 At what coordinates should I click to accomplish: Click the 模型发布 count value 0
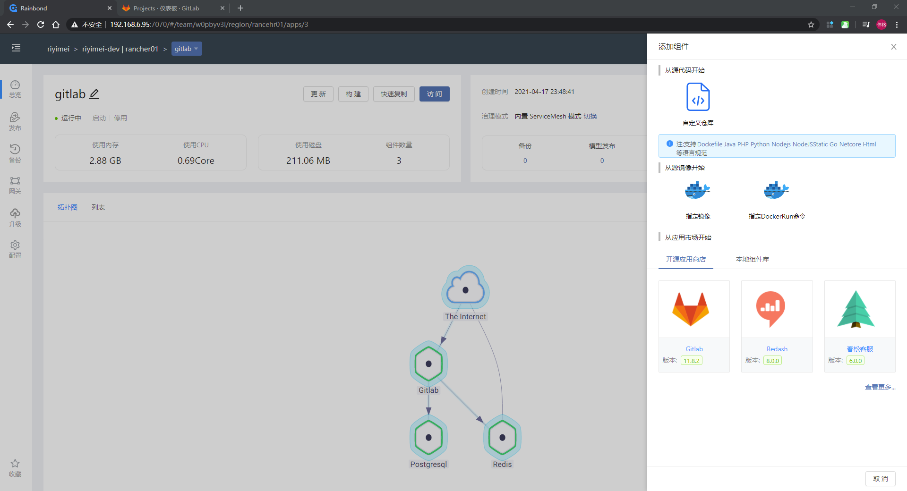point(602,161)
